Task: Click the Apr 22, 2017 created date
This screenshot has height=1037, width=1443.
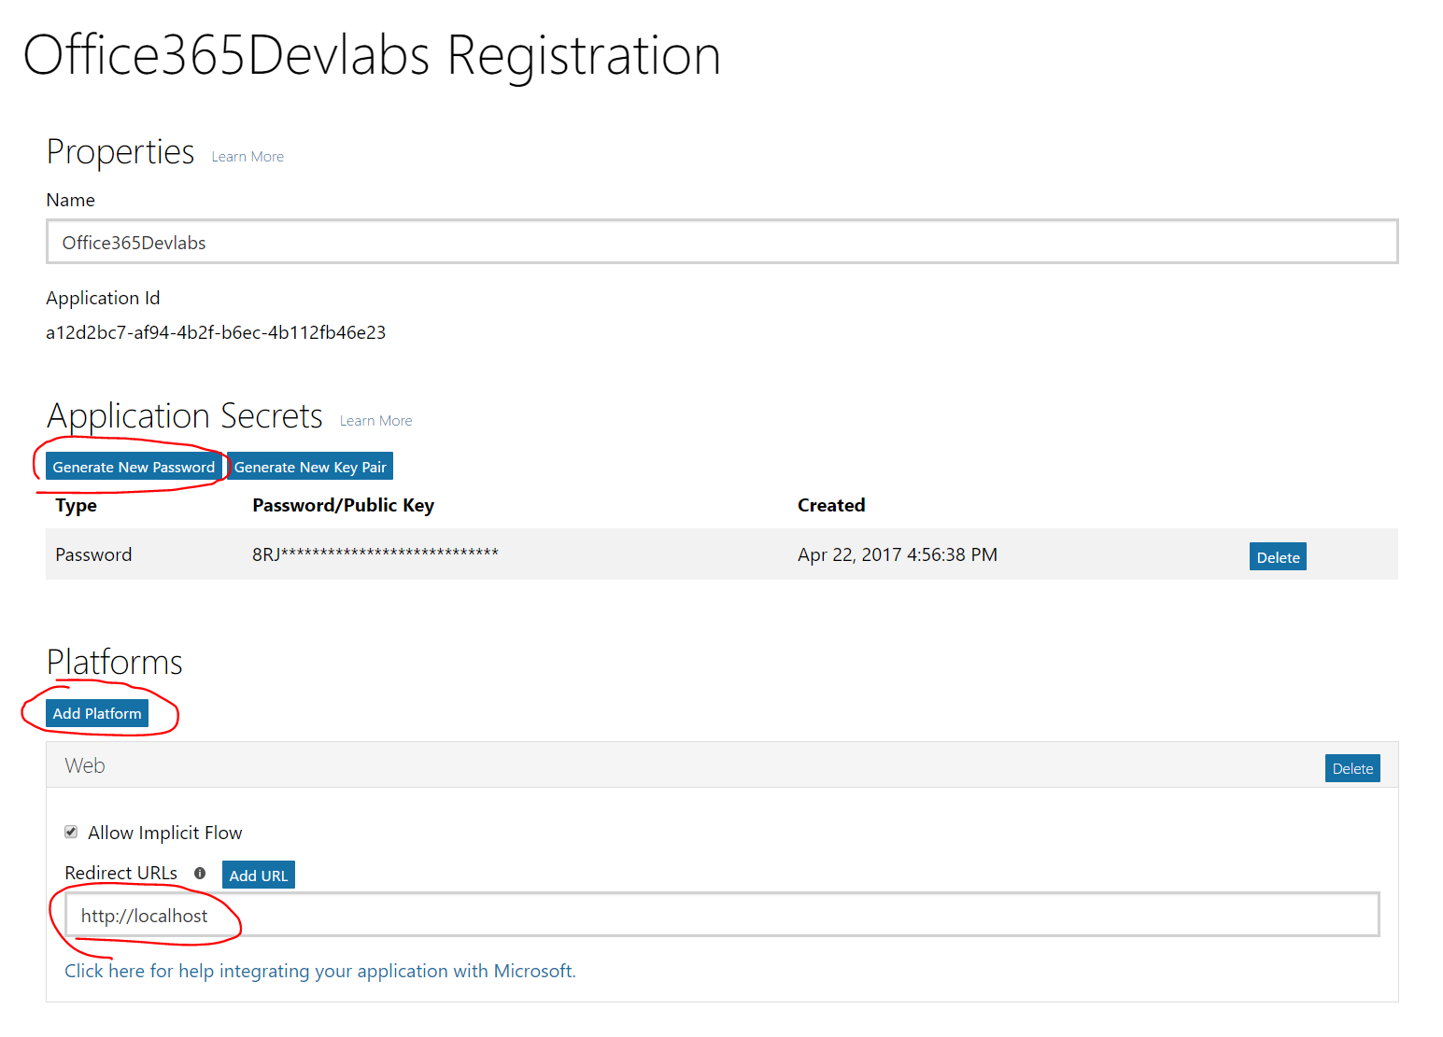Action: 898,554
